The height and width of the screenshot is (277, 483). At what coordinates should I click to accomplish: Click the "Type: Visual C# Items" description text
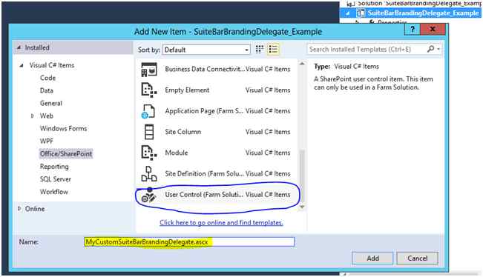click(346, 67)
